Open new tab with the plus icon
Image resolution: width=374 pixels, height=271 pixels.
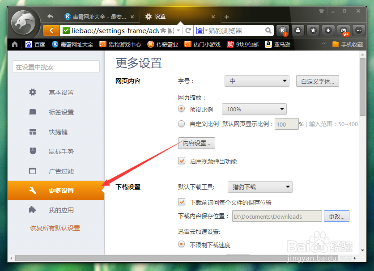pyautogui.click(x=227, y=17)
